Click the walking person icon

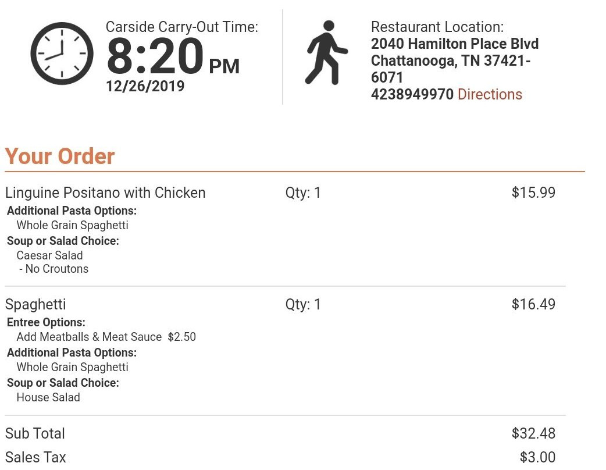[326, 53]
